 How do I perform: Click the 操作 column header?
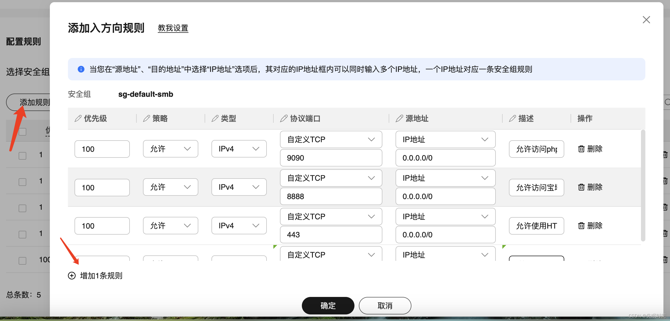click(x=585, y=118)
